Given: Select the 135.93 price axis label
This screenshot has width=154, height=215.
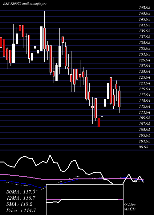Looking at the screenshot, I should coord(144,42).
